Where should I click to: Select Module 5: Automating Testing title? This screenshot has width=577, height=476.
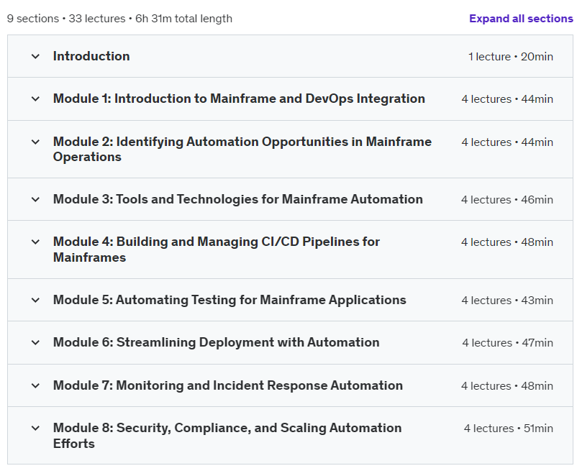pos(230,300)
